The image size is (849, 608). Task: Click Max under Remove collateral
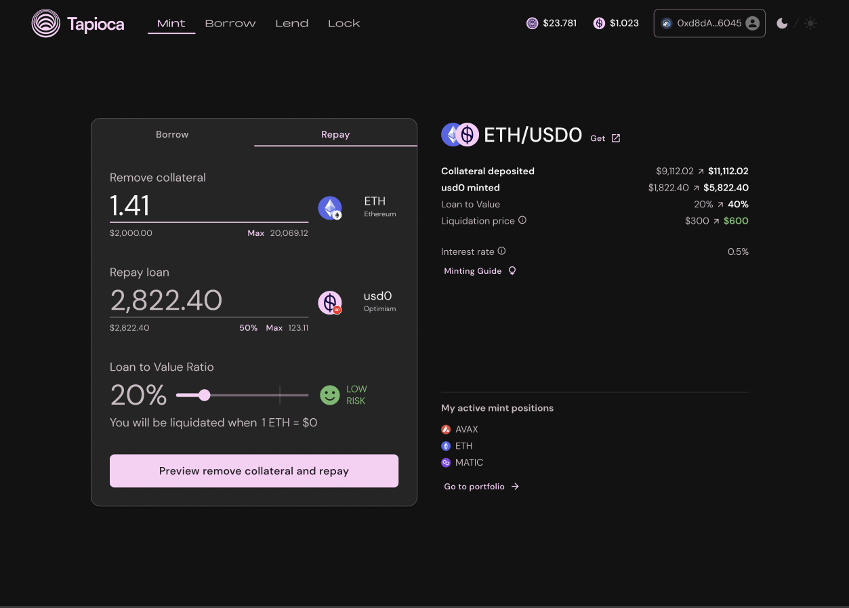(x=255, y=232)
